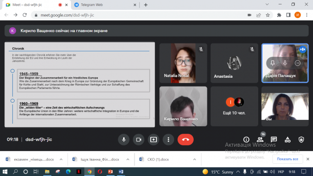Screen dimensions: 313x176
Task: Go forward in browser history
Action: [15, 15]
